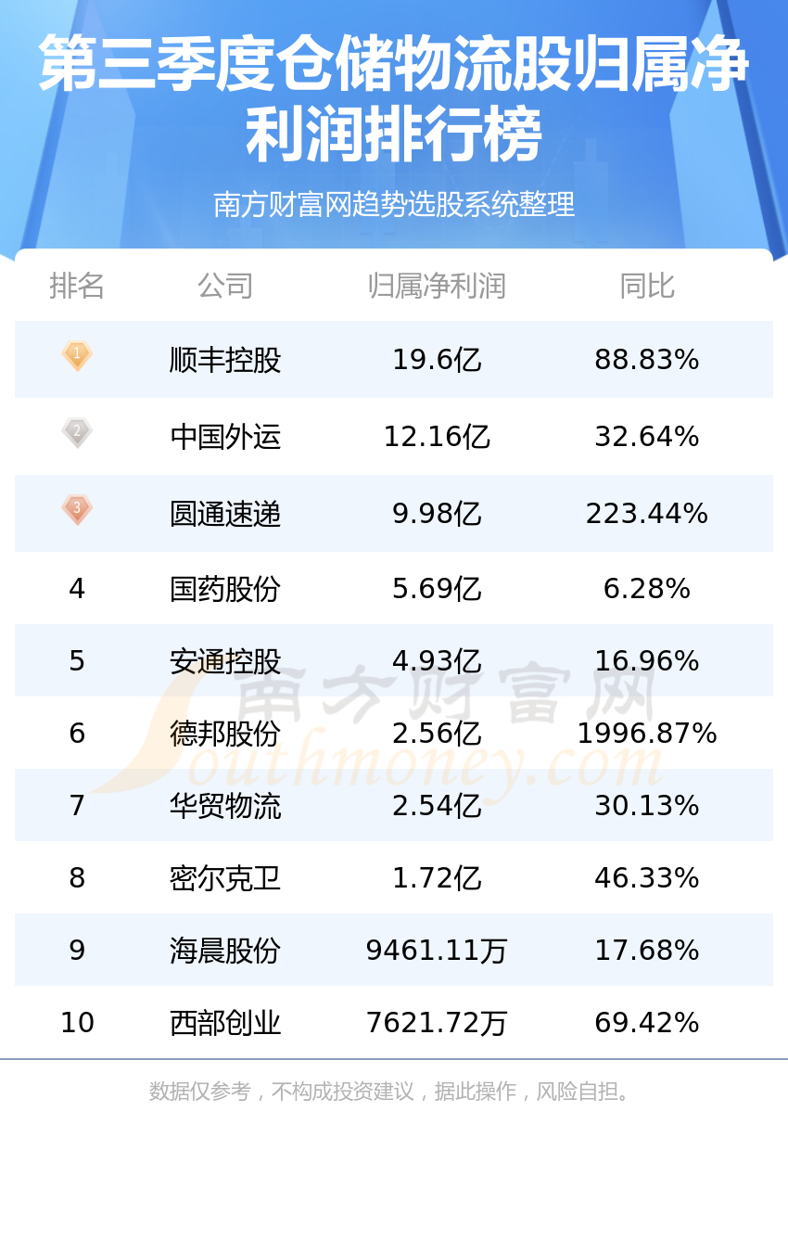The image size is (788, 1252).
Task: Select the 公司 column header
Action: pos(225,286)
